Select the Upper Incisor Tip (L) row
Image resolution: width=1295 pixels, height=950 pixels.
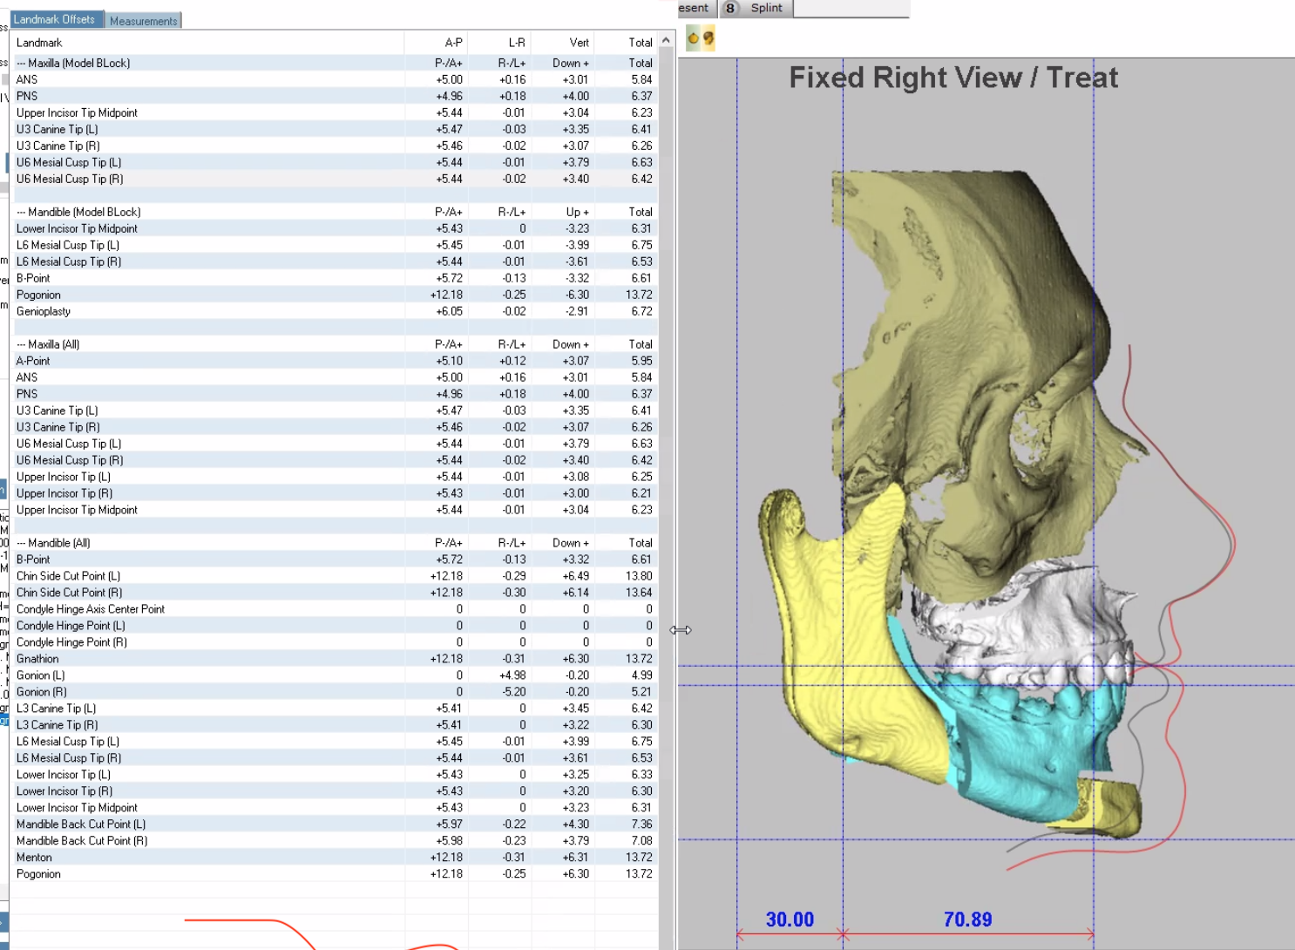(x=334, y=477)
